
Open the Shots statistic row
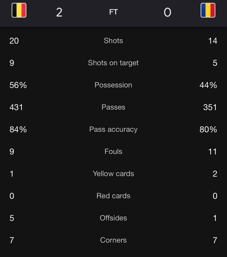(x=113, y=41)
